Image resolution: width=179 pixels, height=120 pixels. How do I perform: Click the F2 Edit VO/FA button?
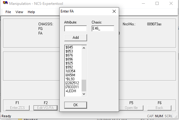[x=45, y=108]
